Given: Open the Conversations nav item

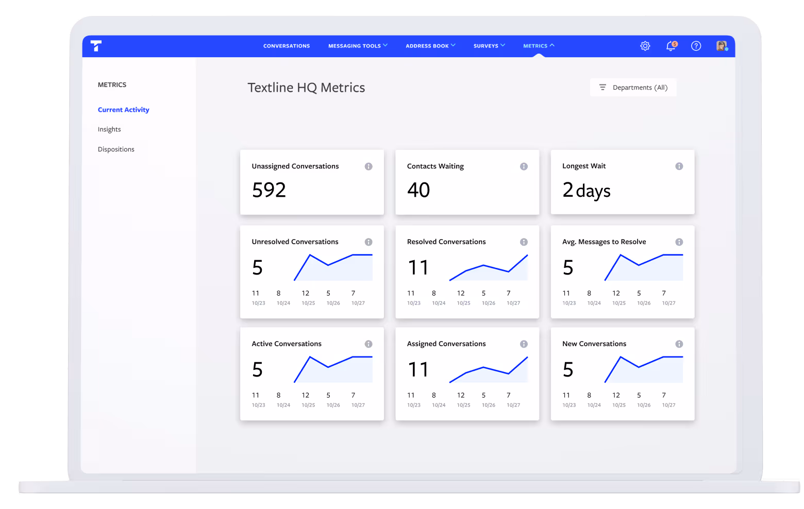Looking at the screenshot, I should tap(287, 46).
